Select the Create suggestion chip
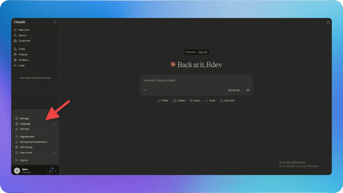The image size is (343, 193). tap(179, 101)
